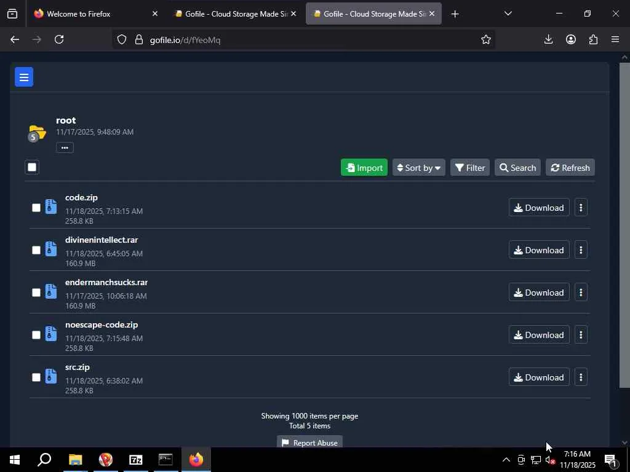Viewport: 630px width, 472px height.
Task: Check the src.zip checkbox
Action: pyautogui.click(x=36, y=377)
